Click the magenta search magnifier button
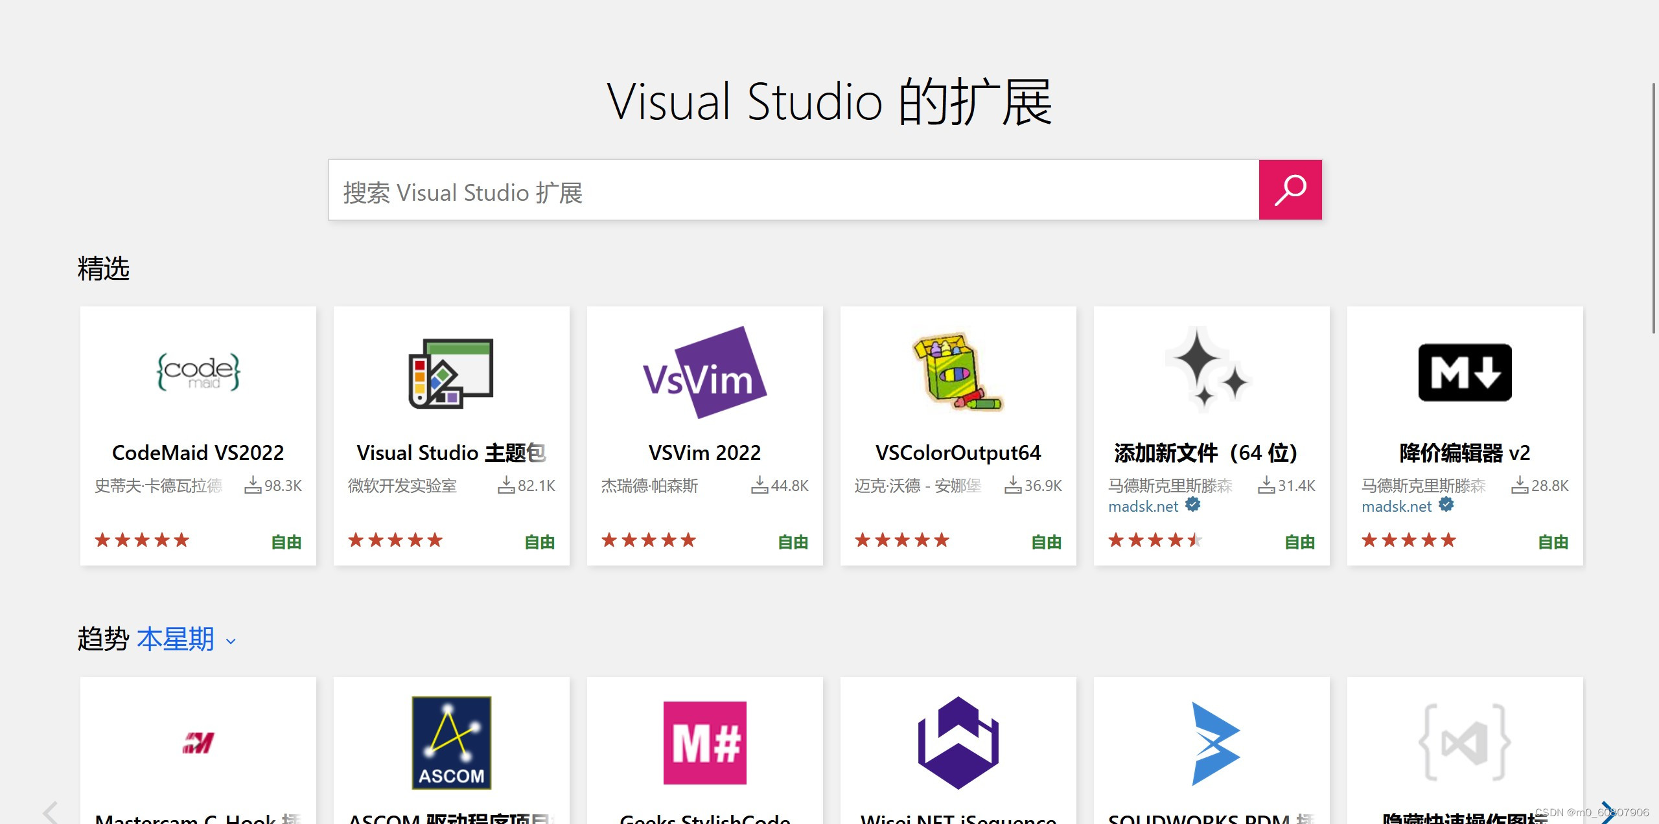Image resolution: width=1659 pixels, height=824 pixels. click(x=1290, y=190)
